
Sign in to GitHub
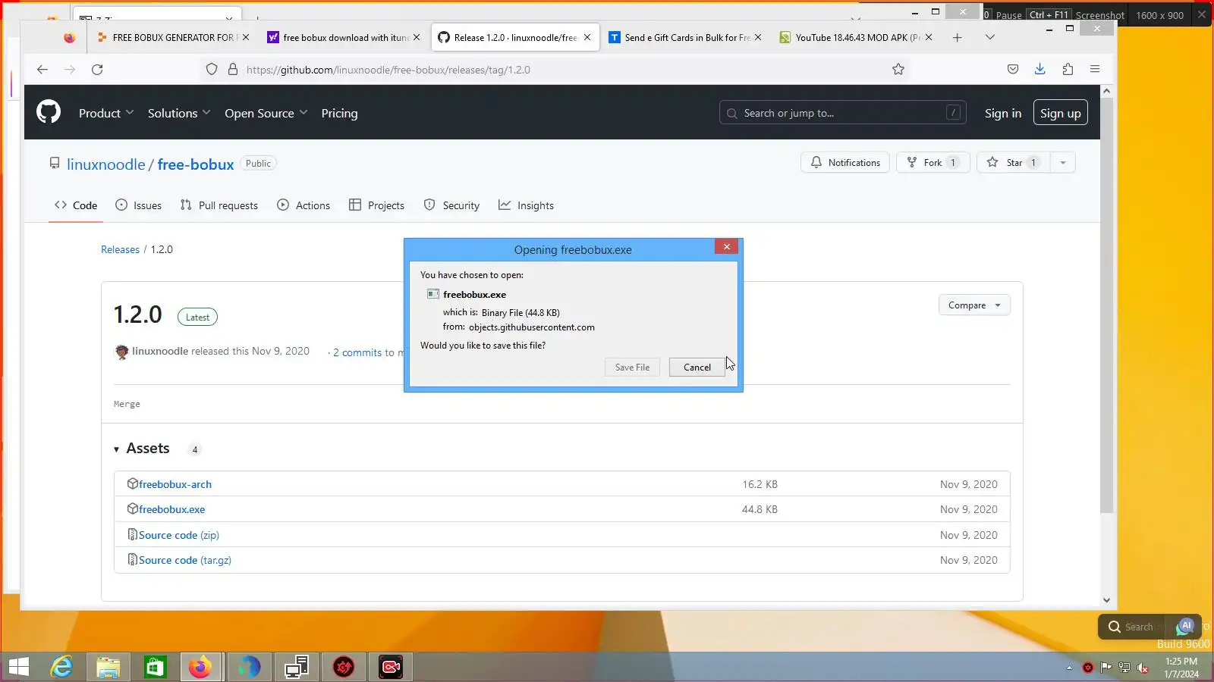point(1003,113)
